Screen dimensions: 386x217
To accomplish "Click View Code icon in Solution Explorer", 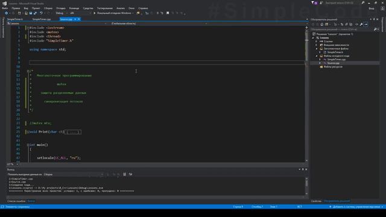I will [x=356, y=24].
